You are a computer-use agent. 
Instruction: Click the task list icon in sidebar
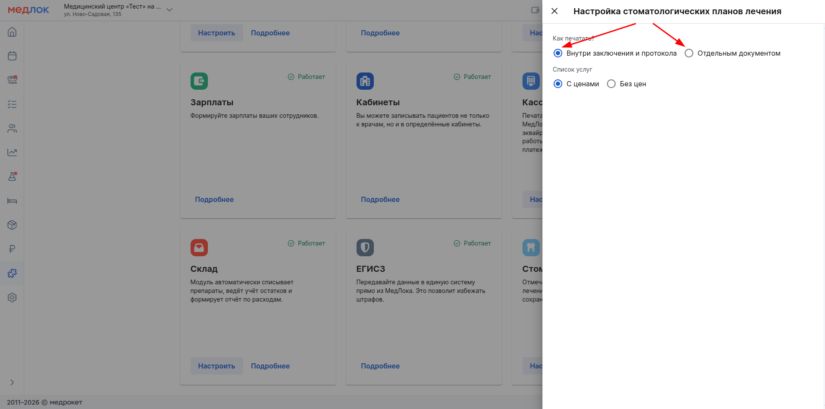[12, 104]
